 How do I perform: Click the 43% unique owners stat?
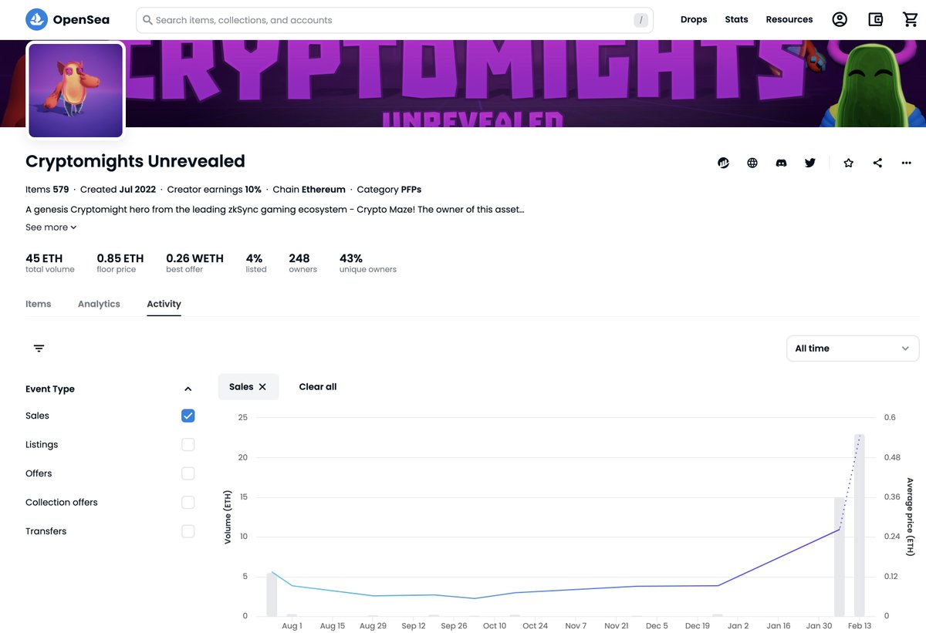click(x=368, y=263)
